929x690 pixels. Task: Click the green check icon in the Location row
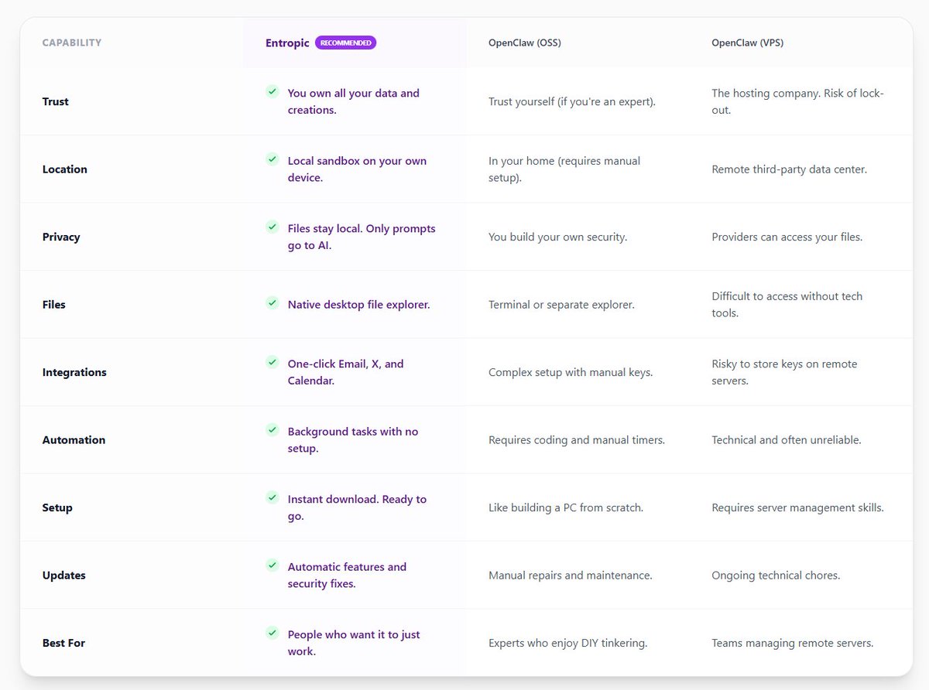273,159
